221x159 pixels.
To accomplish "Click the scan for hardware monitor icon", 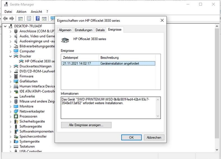I will tap(53, 18).
